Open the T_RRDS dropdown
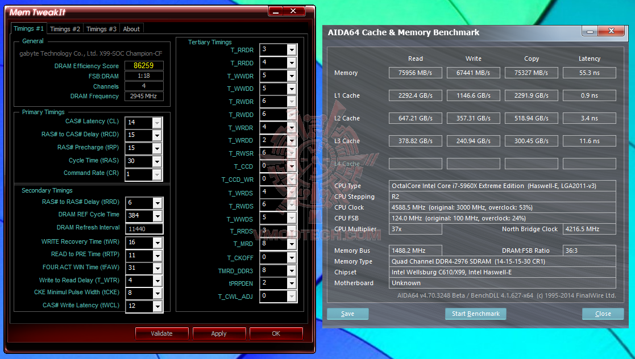Screen dimensions: 635x359 pos(292,231)
